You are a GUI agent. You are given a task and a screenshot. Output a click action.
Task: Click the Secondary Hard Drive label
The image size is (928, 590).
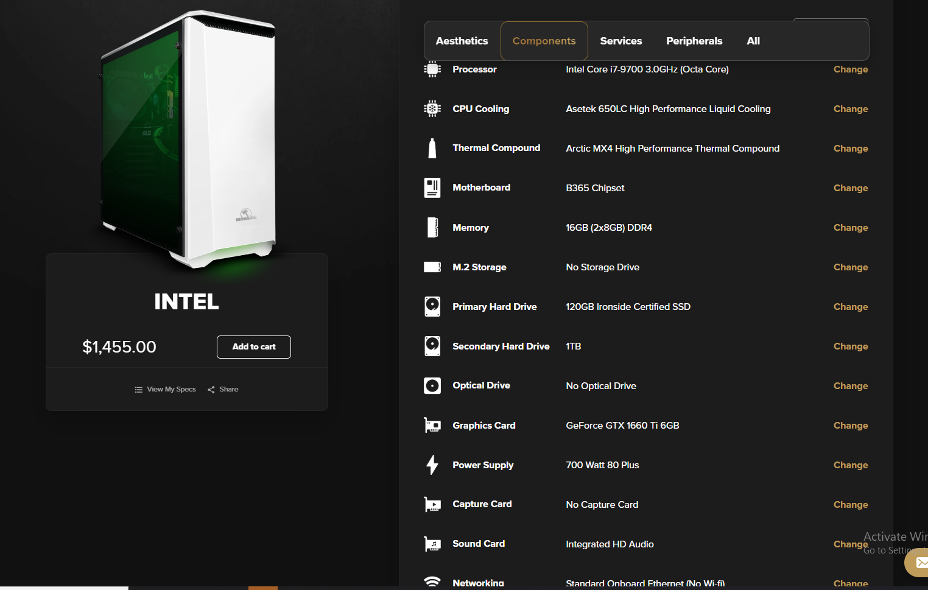pos(501,346)
